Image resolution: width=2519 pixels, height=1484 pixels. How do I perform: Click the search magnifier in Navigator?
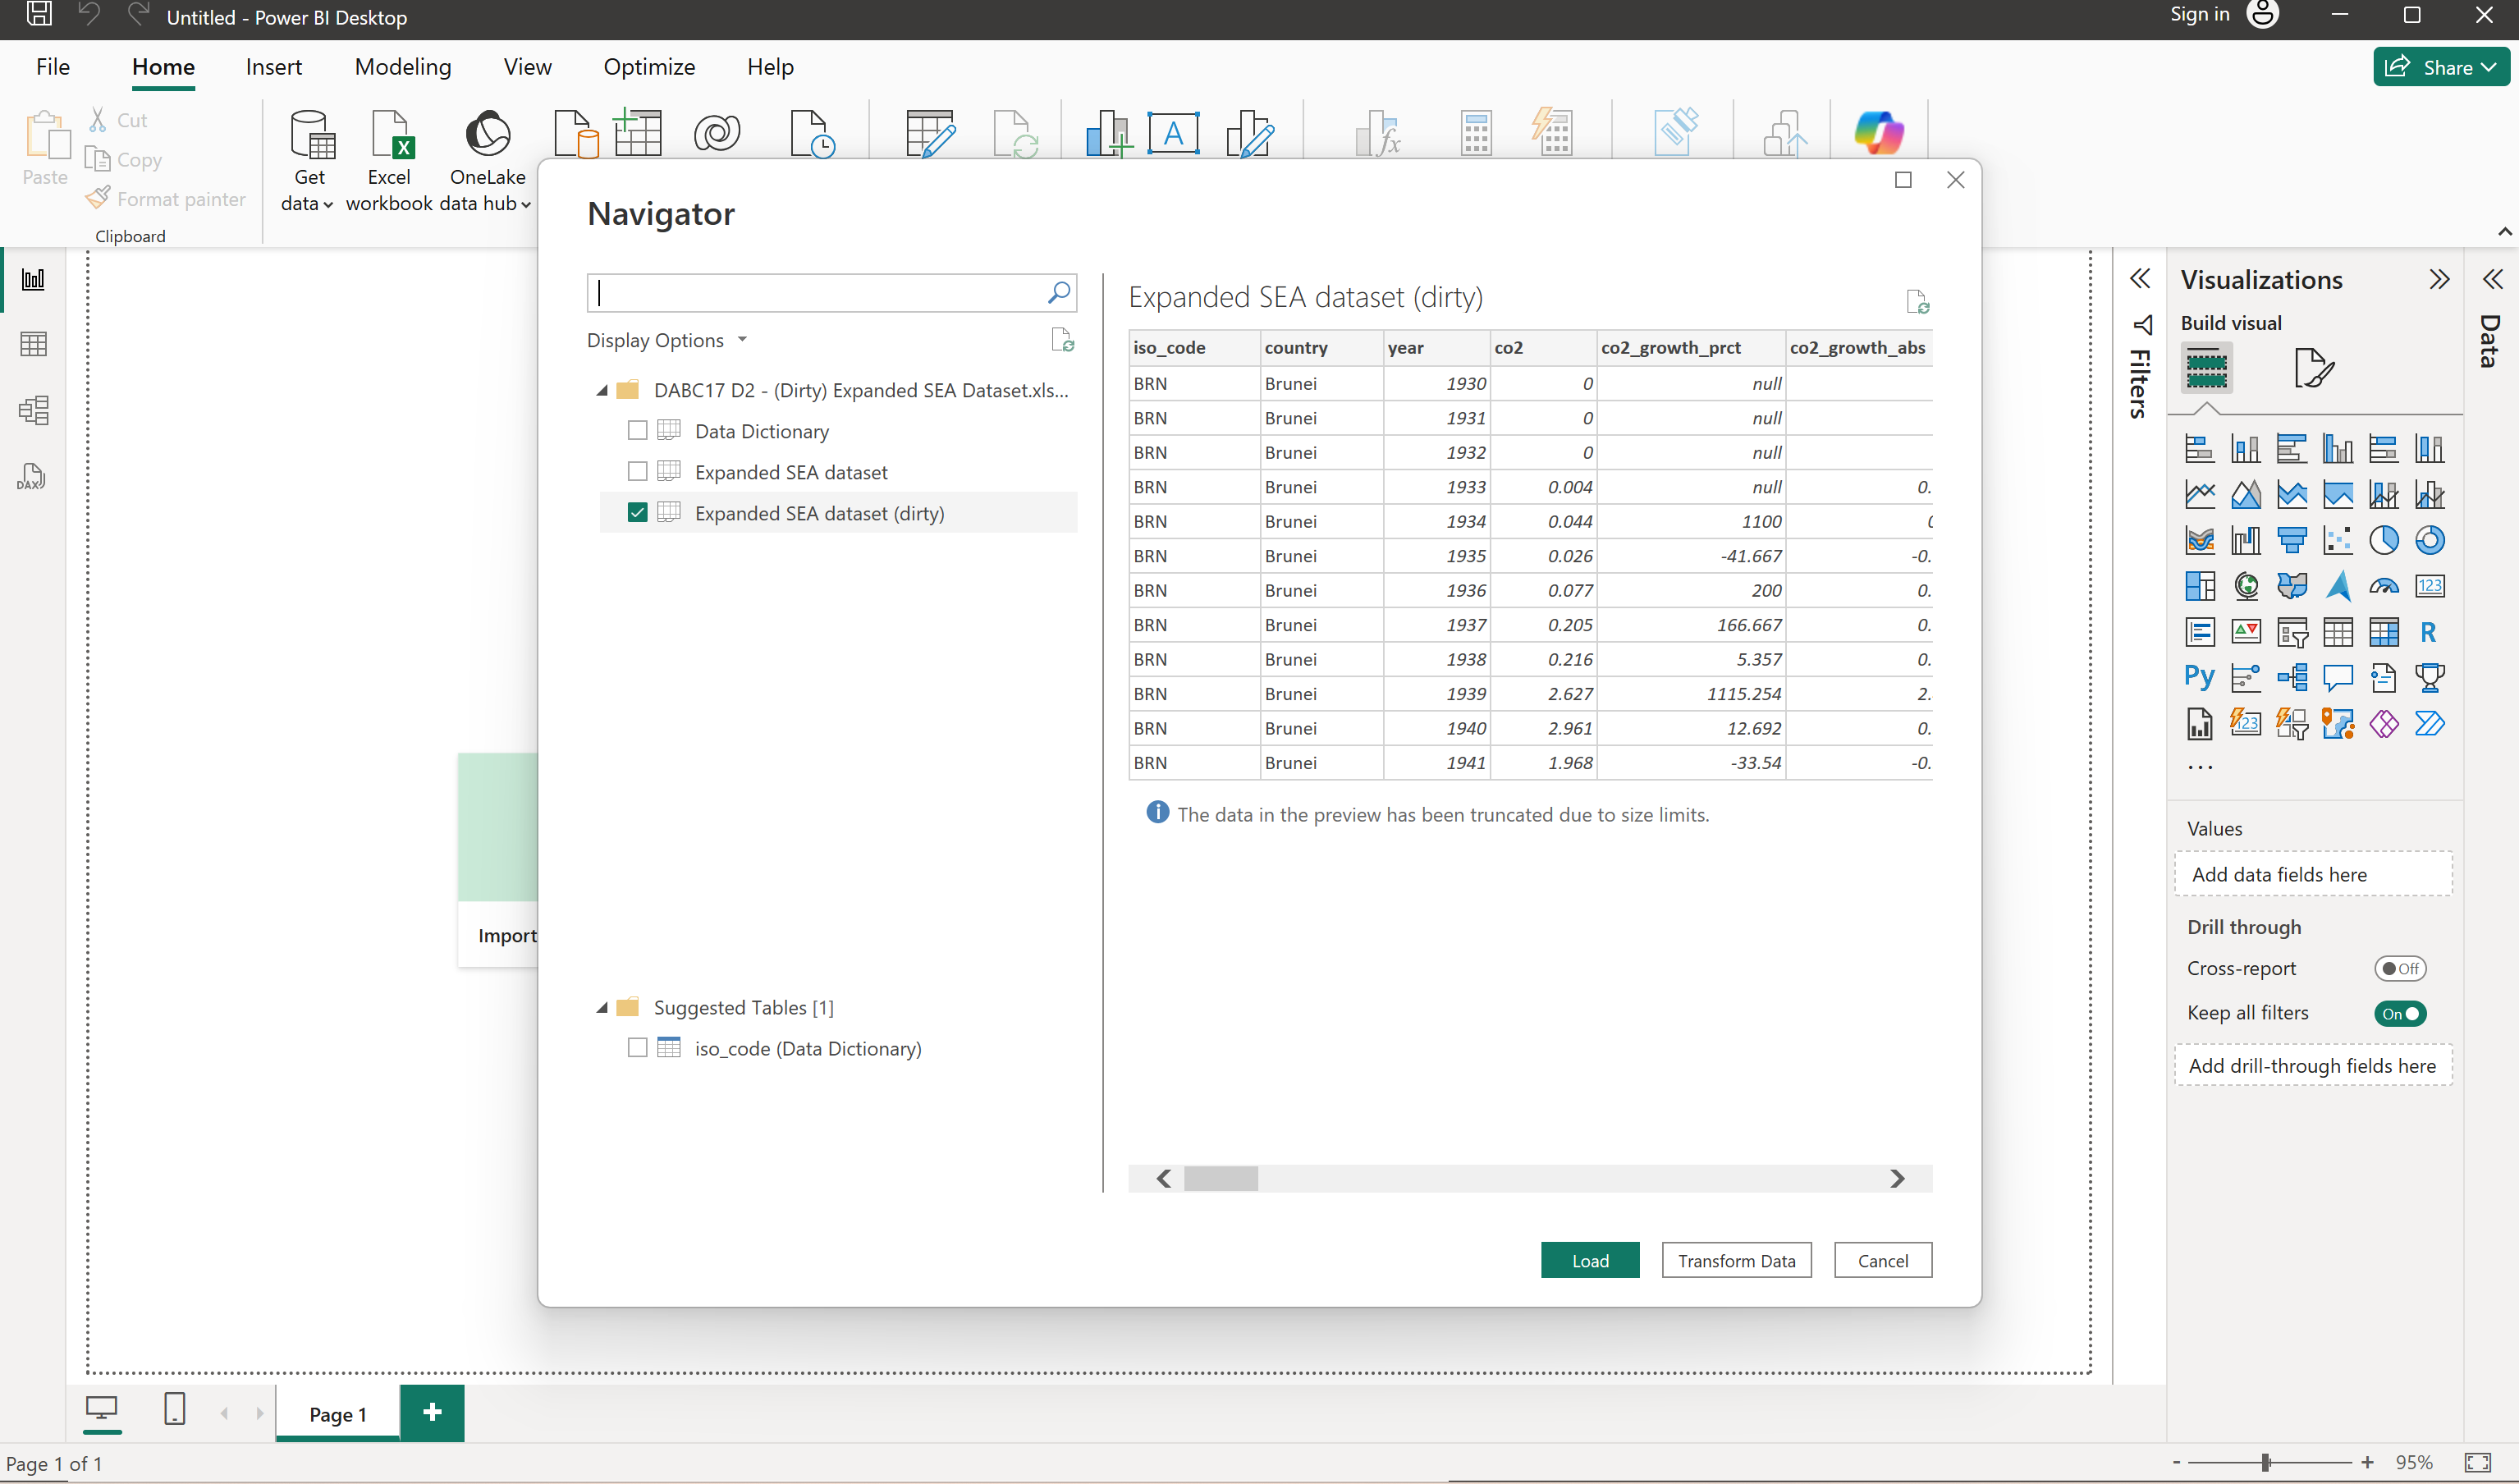point(1058,292)
